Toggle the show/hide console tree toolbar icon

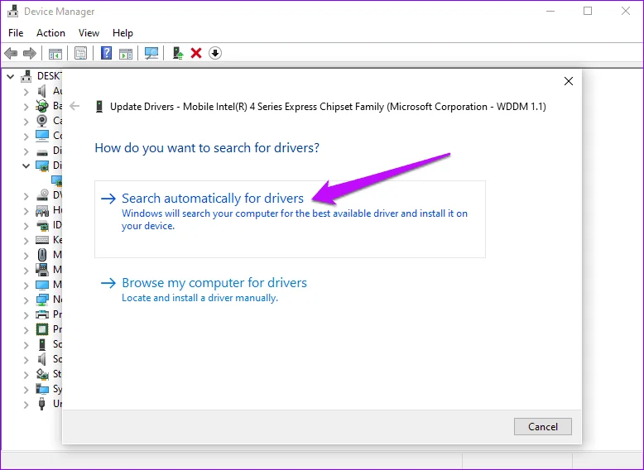pyautogui.click(x=55, y=53)
